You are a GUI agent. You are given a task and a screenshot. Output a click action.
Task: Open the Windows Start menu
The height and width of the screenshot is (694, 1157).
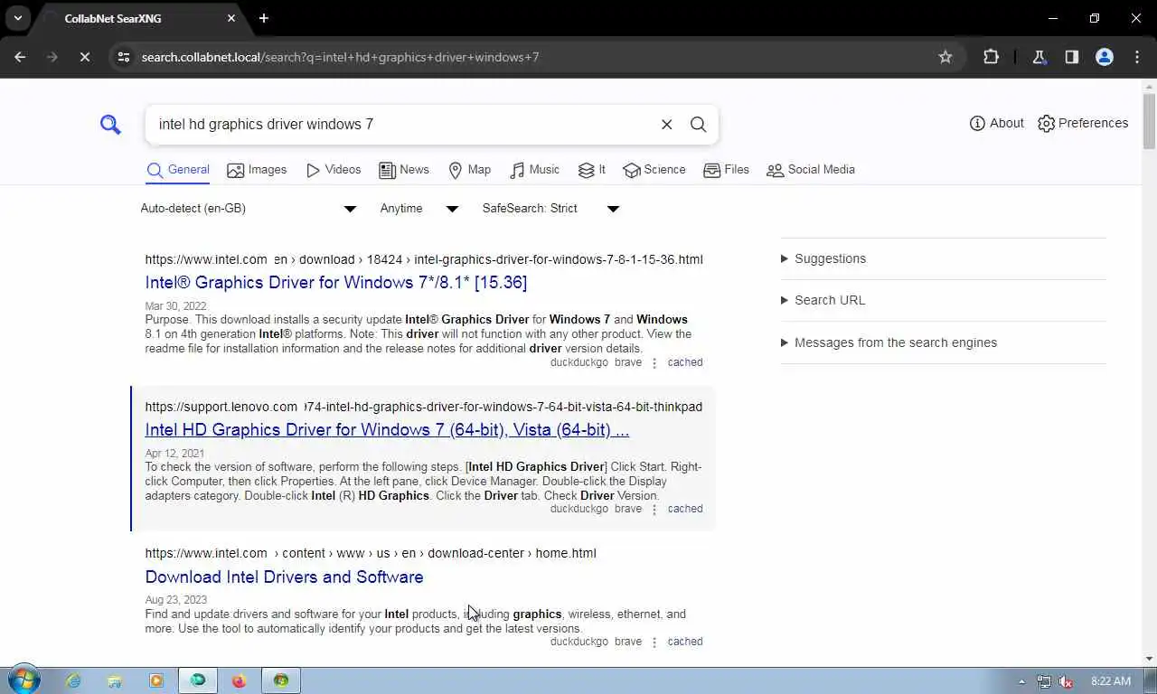pyautogui.click(x=24, y=680)
